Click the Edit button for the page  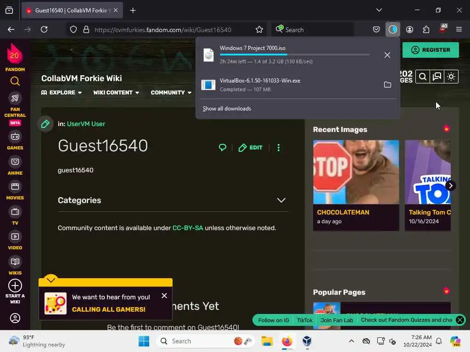(x=250, y=147)
